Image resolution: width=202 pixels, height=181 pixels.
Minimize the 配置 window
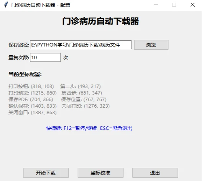tap(156, 5)
